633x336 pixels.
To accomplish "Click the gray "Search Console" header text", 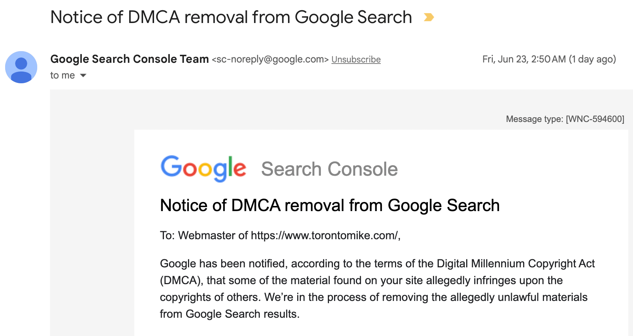I will [x=329, y=169].
